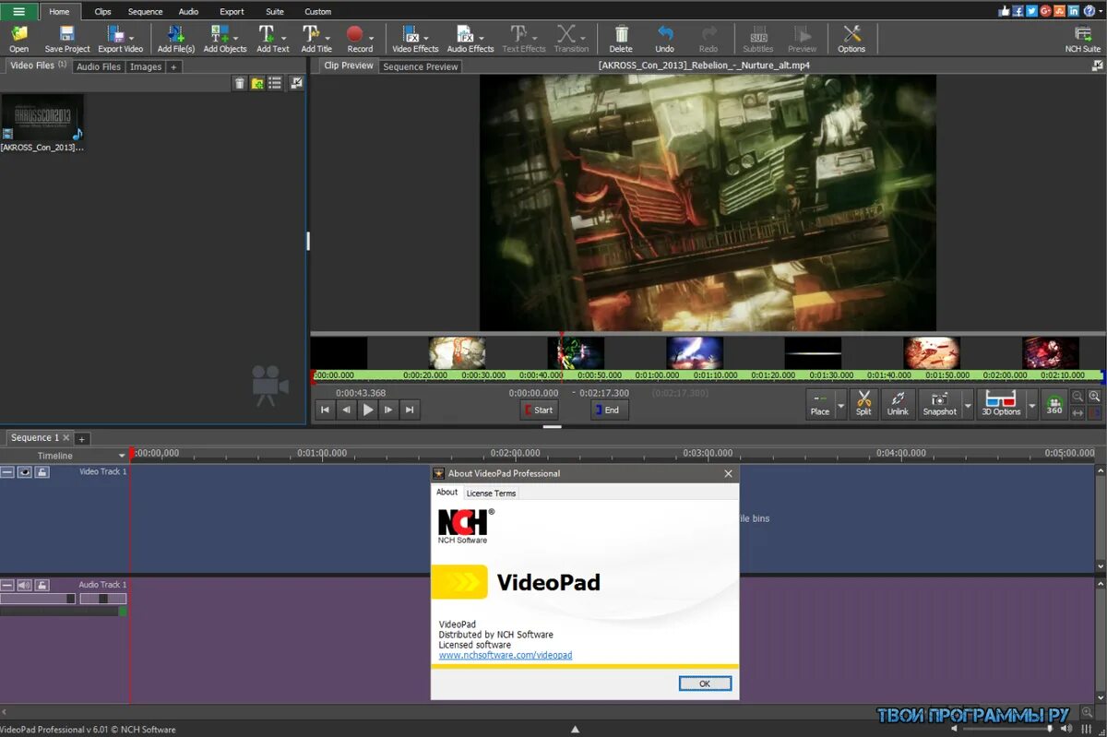1107x737 pixels.
Task: Toggle Video Track 1 visibility eye
Action: (x=24, y=471)
